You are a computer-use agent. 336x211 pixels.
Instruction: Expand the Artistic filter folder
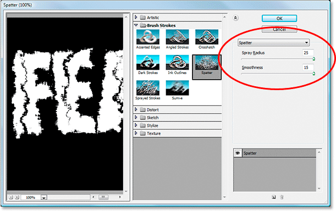pyautogui.click(x=136, y=17)
